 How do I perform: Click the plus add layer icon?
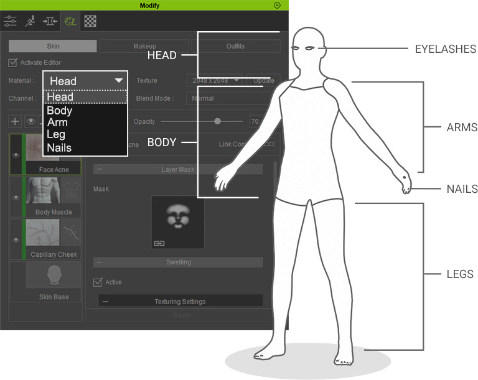pyautogui.click(x=16, y=121)
